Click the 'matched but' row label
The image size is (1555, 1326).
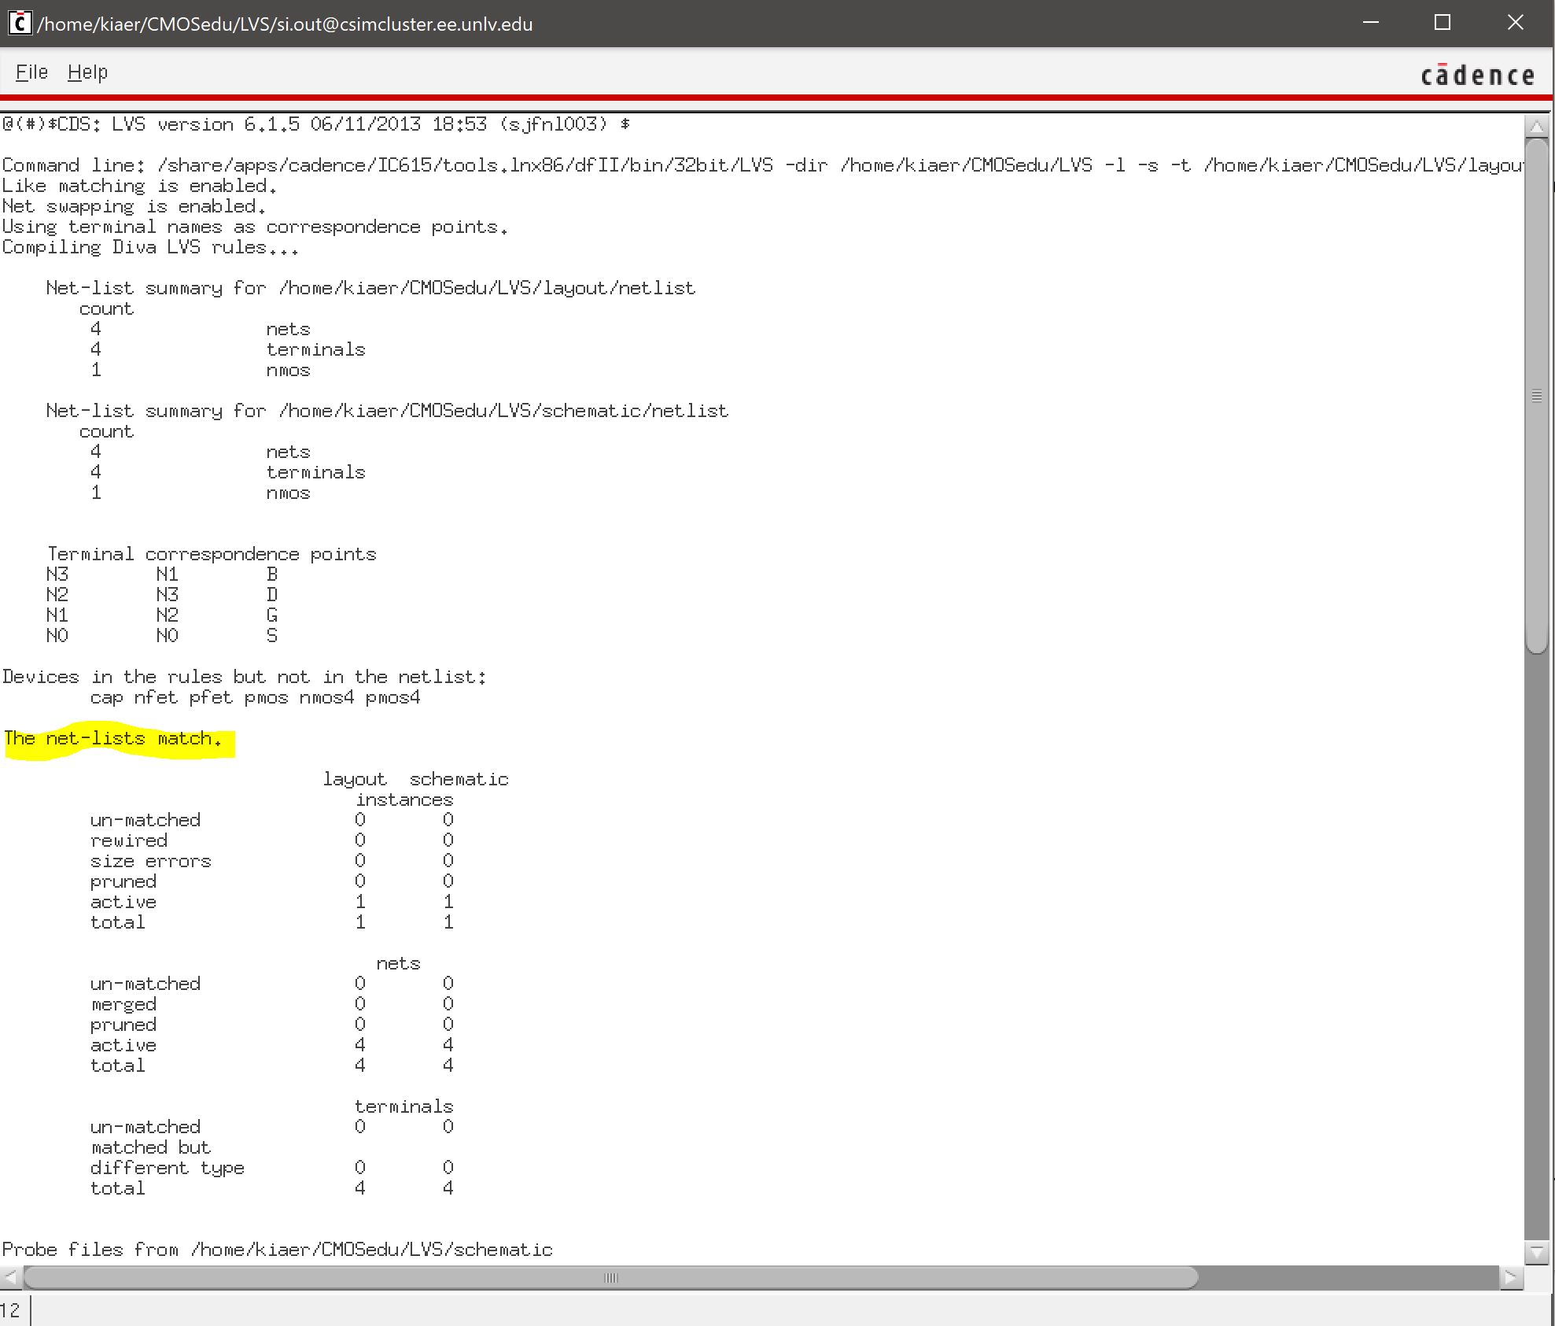point(150,1147)
